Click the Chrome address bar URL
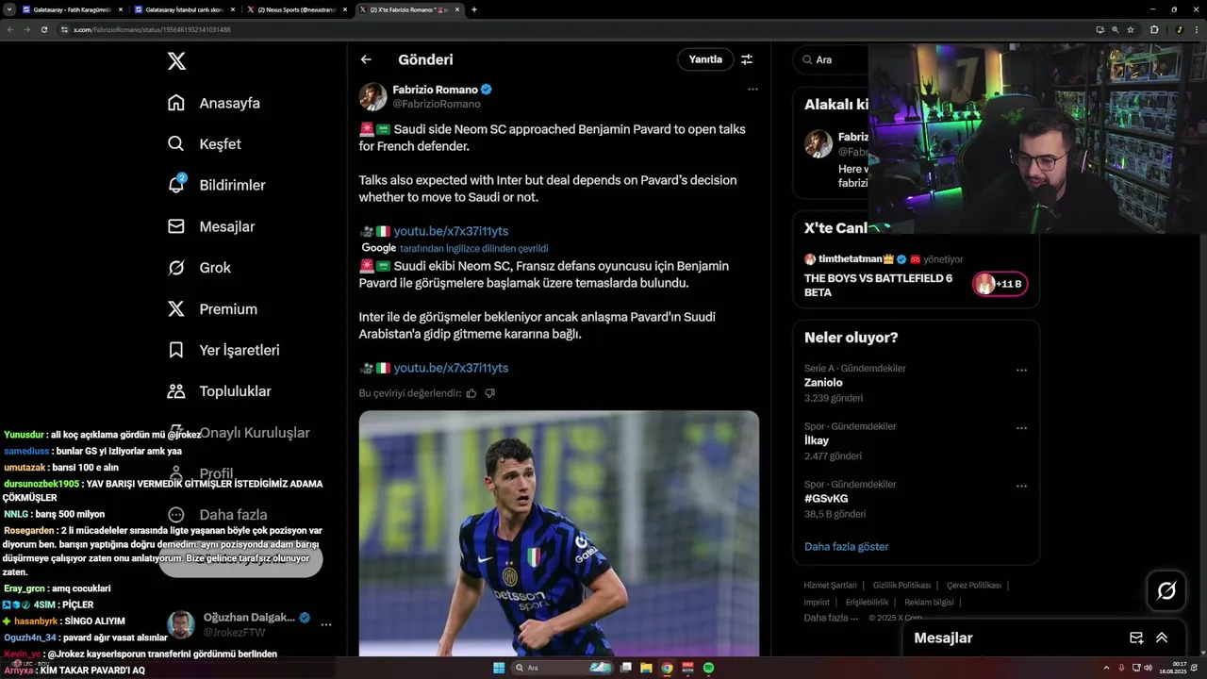The image size is (1207, 679). pos(152,29)
